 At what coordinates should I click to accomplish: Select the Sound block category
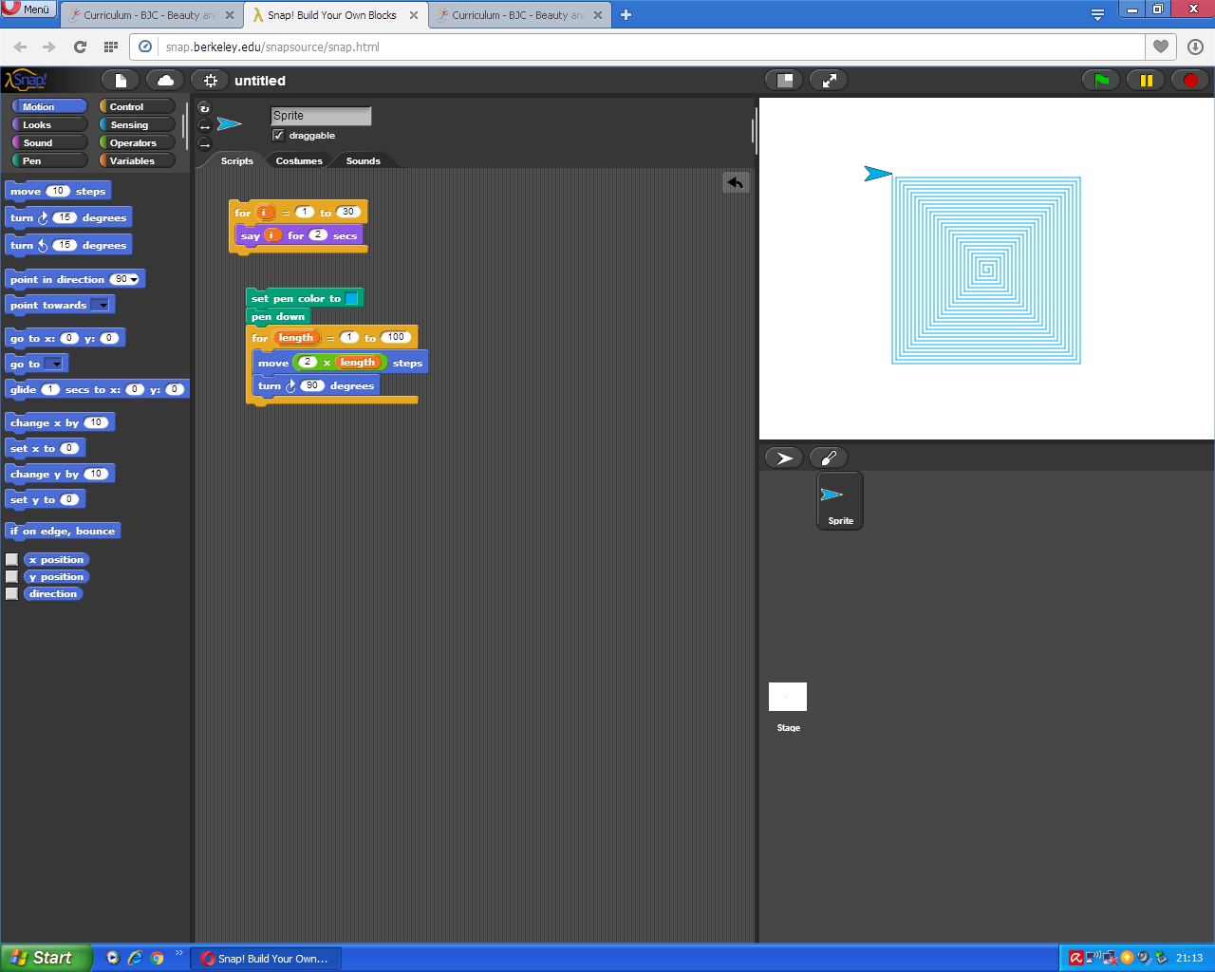49,142
